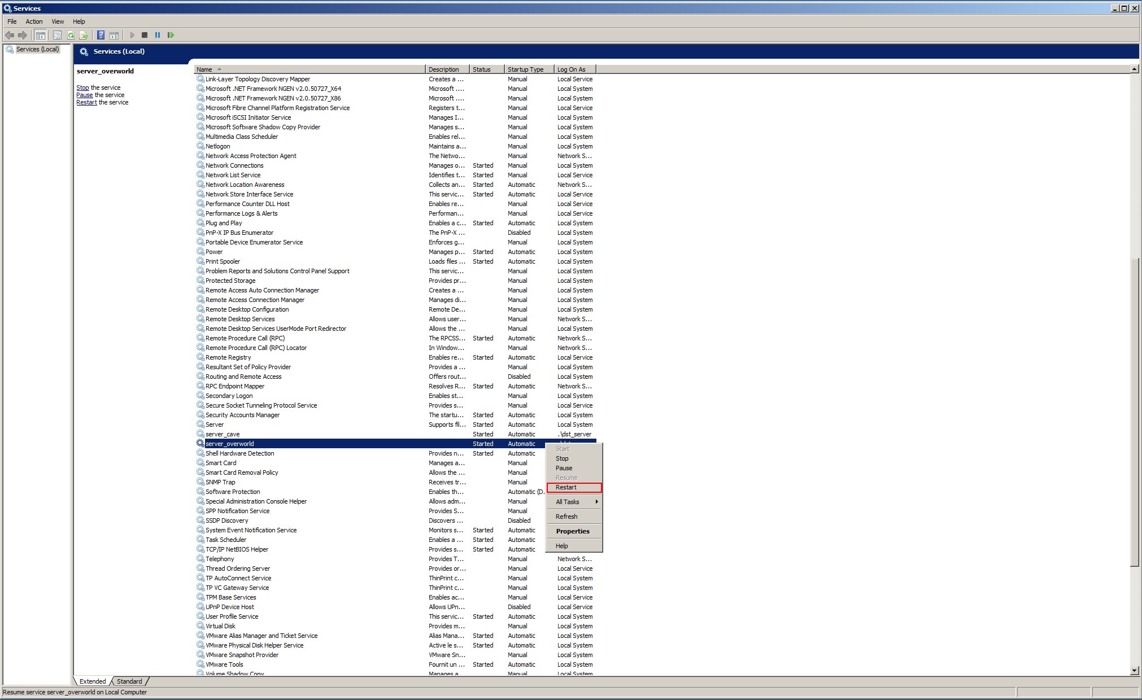Toggle Show/Hide Console Tree icon
1142x700 pixels.
click(x=41, y=35)
